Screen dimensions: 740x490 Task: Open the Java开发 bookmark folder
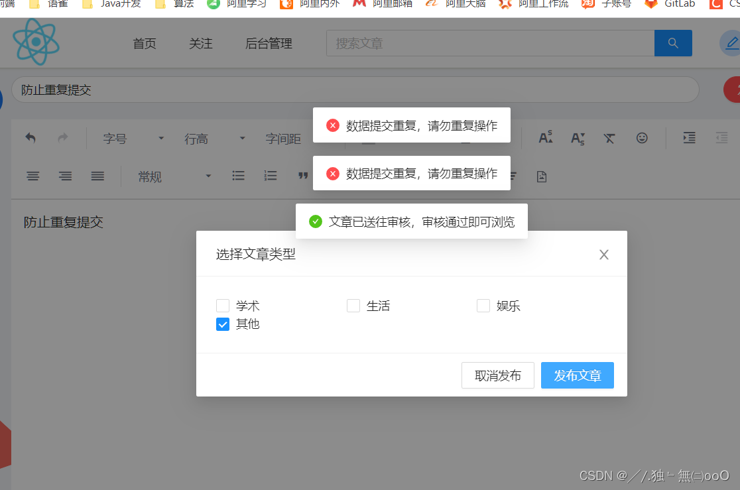[x=111, y=4]
